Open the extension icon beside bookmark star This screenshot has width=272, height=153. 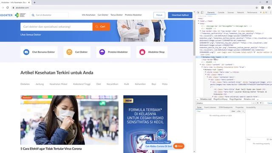coord(263,8)
